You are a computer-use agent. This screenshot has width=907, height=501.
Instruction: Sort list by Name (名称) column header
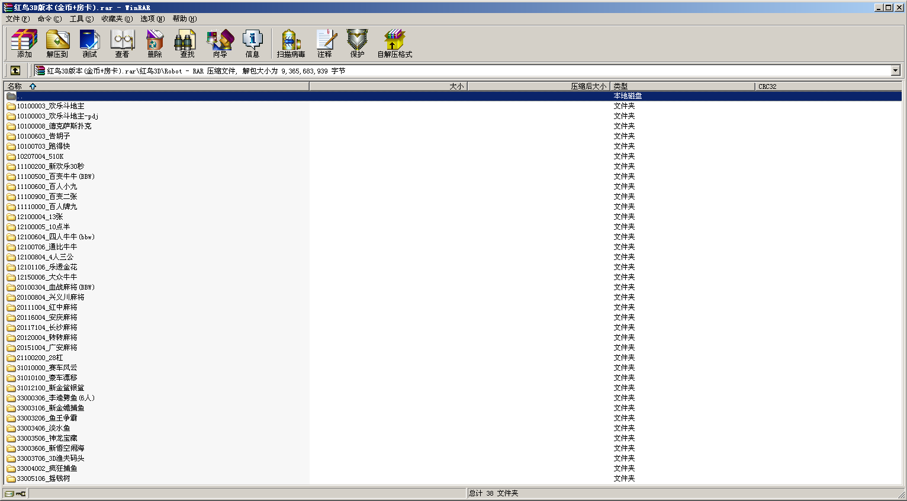(x=15, y=86)
